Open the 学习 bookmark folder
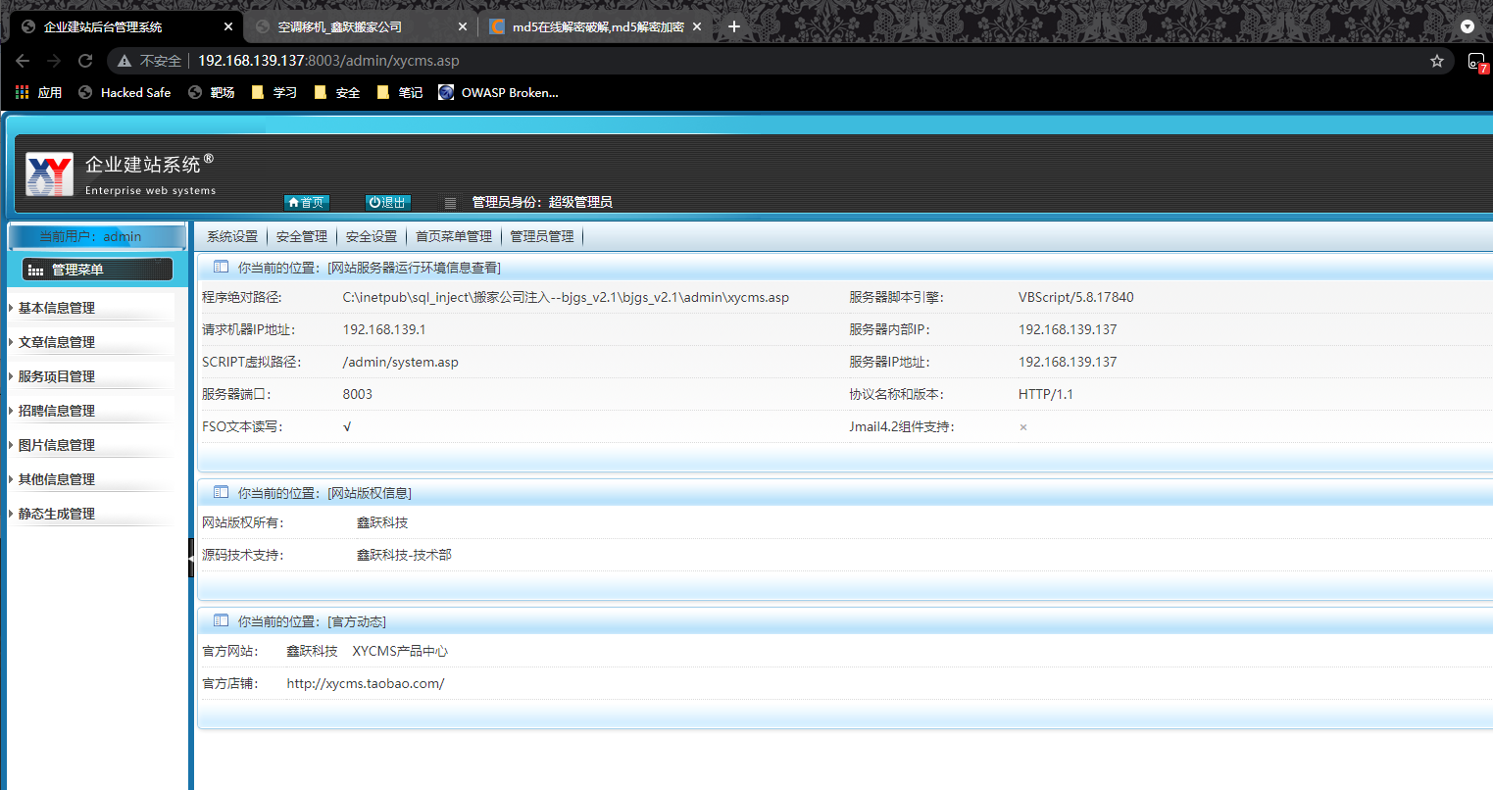1493x790 pixels. (274, 92)
